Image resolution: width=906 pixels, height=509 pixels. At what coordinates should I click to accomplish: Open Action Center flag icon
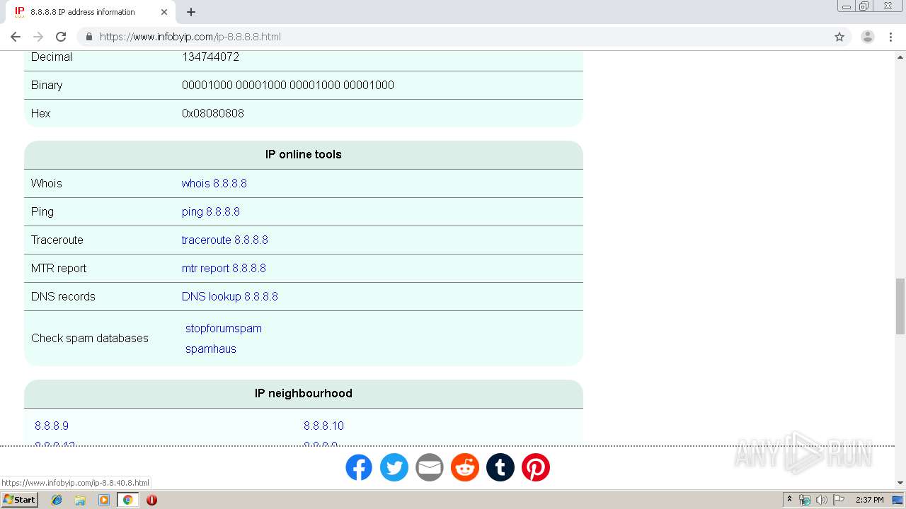839,500
